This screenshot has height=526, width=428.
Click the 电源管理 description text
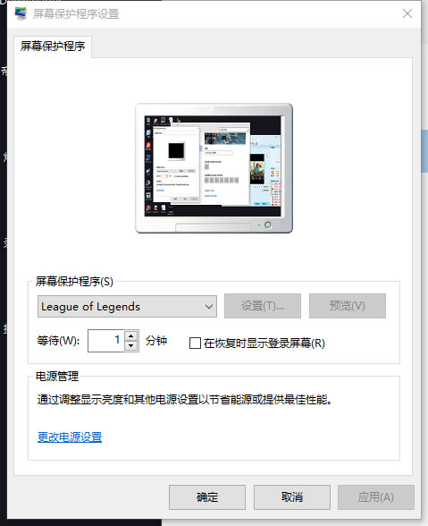pos(185,400)
